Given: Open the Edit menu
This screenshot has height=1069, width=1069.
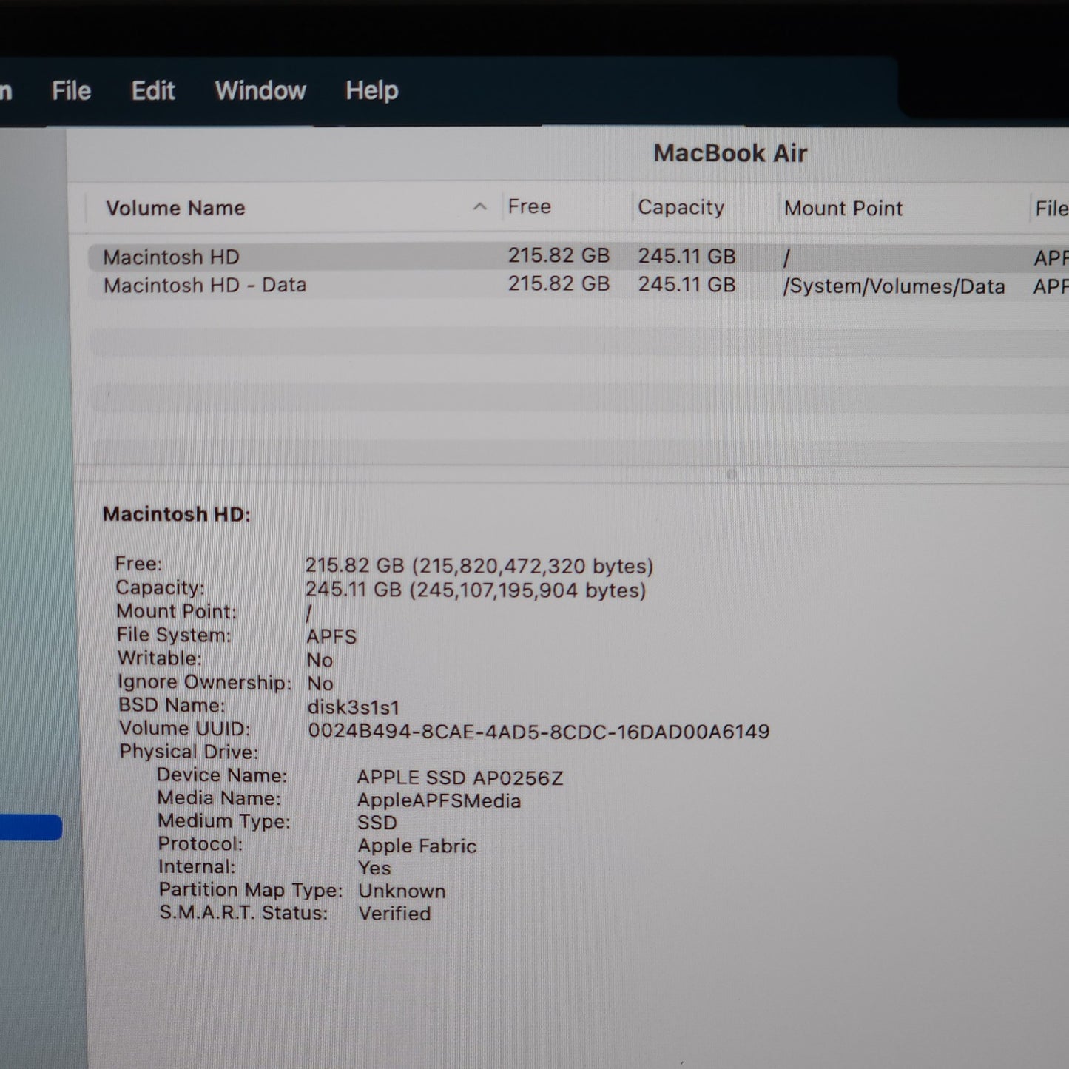Looking at the screenshot, I should [152, 90].
